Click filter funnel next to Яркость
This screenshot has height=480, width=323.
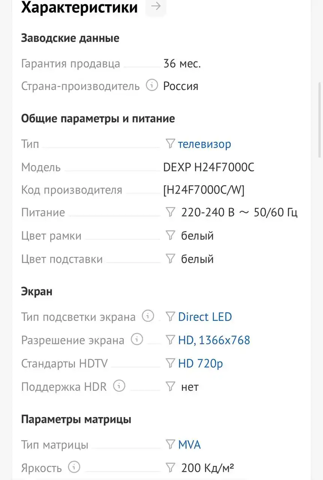(x=170, y=467)
